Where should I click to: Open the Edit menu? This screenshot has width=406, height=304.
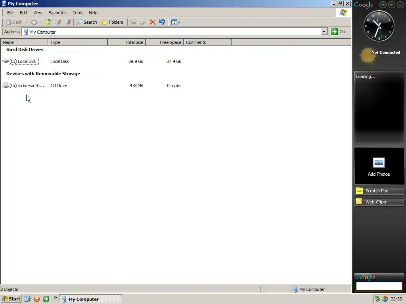pyautogui.click(x=23, y=13)
